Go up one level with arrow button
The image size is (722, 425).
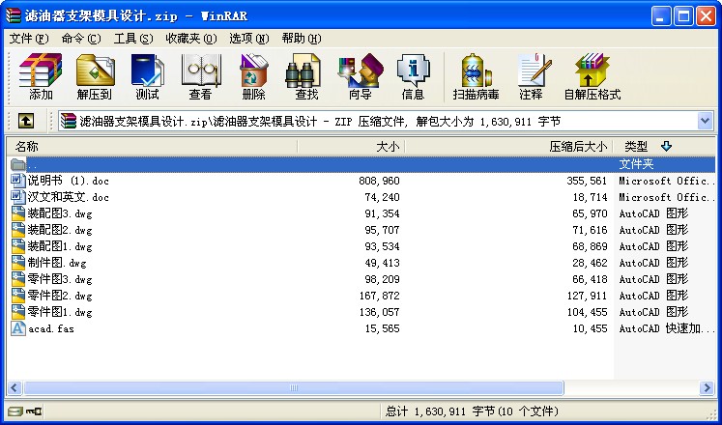tap(26, 121)
